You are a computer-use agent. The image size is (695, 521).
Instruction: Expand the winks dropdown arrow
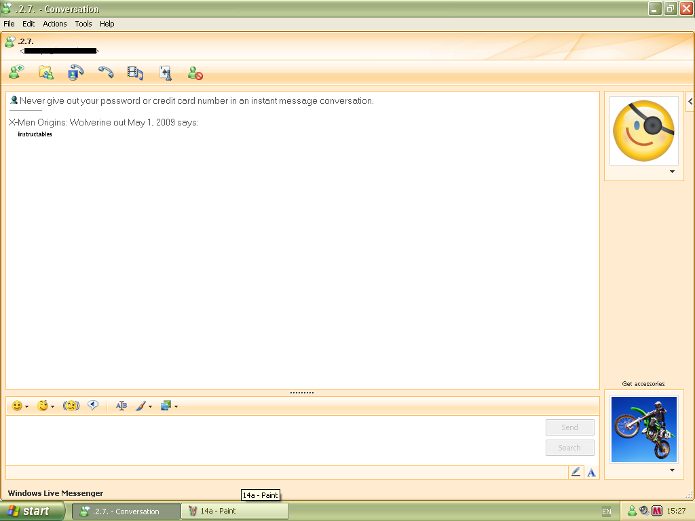coord(53,407)
